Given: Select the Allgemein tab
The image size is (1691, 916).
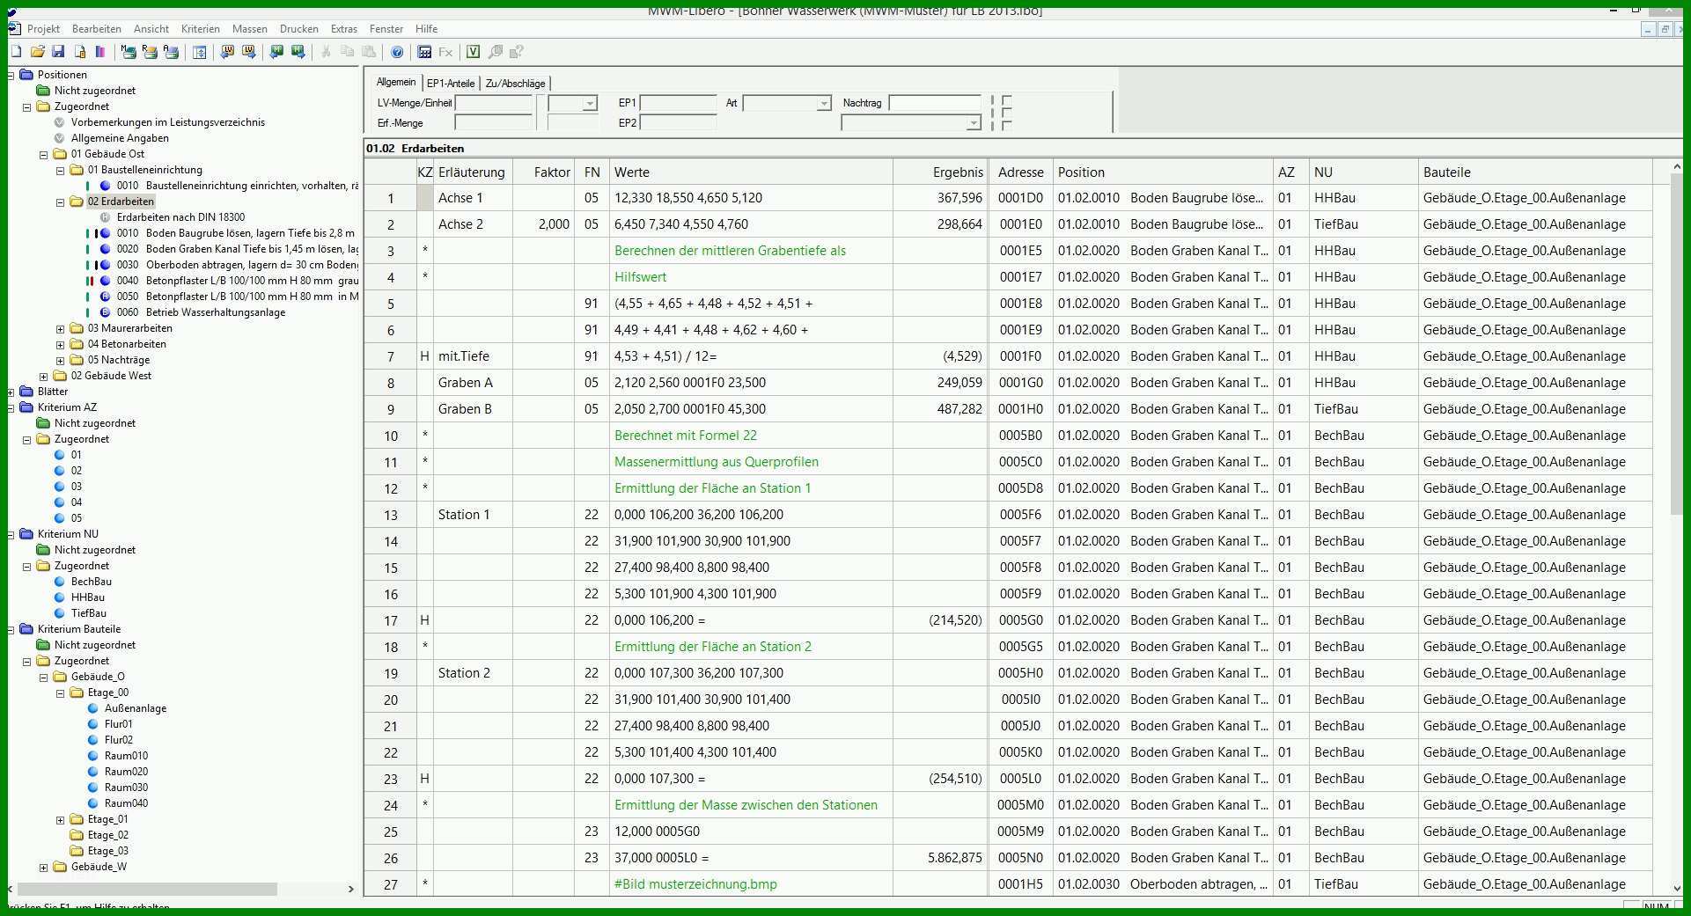Looking at the screenshot, I should coord(396,82).
